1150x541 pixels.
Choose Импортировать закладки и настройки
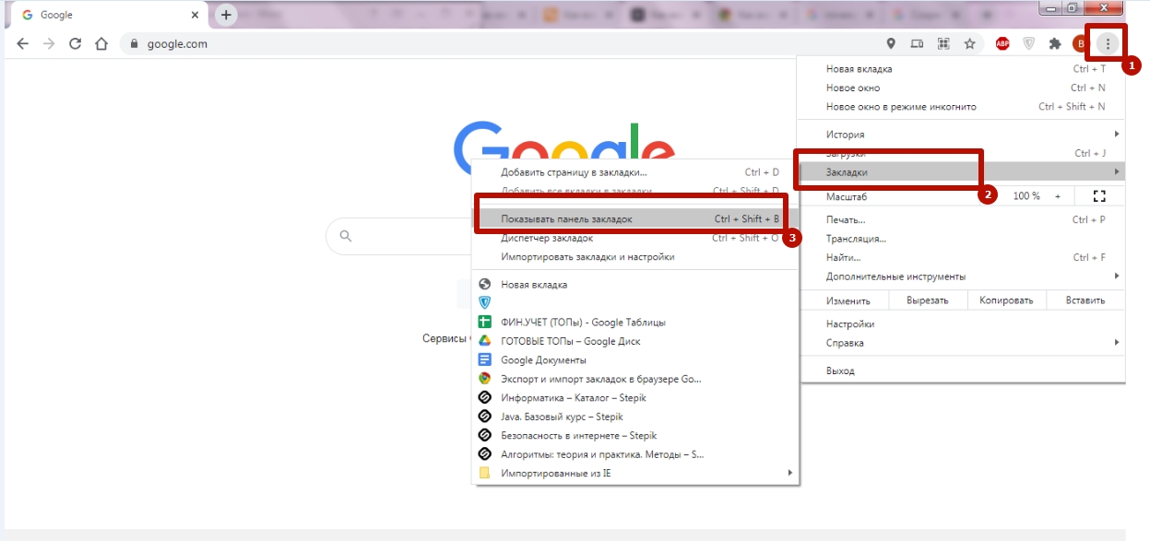pos(635,257)
